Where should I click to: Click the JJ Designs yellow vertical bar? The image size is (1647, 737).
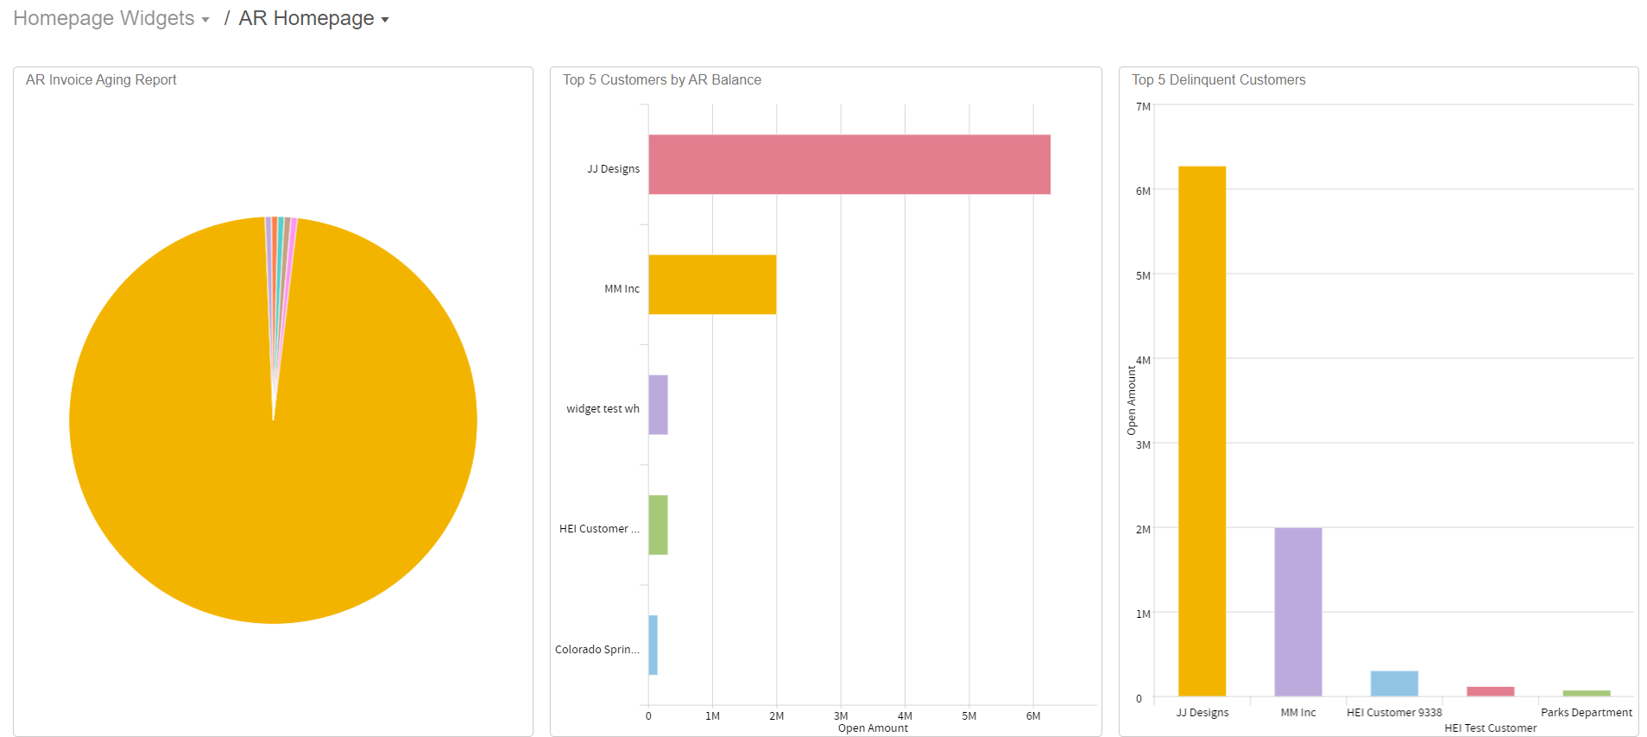(1202, 431)
